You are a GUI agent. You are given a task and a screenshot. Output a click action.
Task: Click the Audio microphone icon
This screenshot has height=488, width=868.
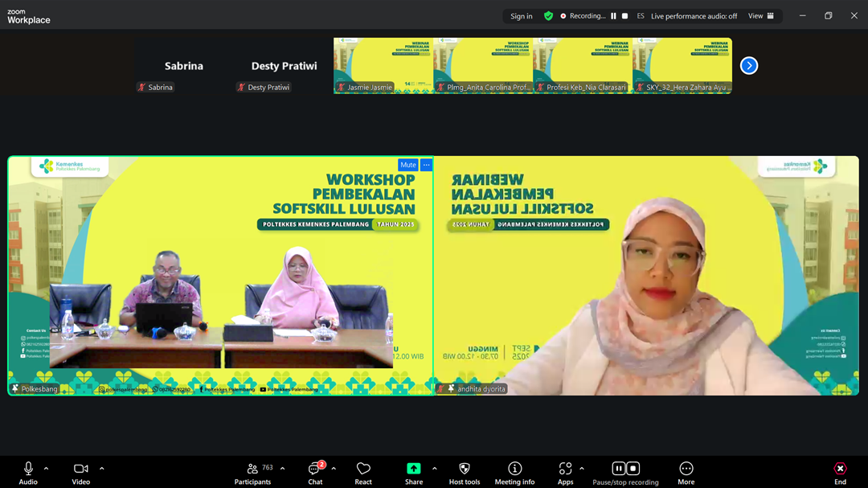[x=28, y=469]
